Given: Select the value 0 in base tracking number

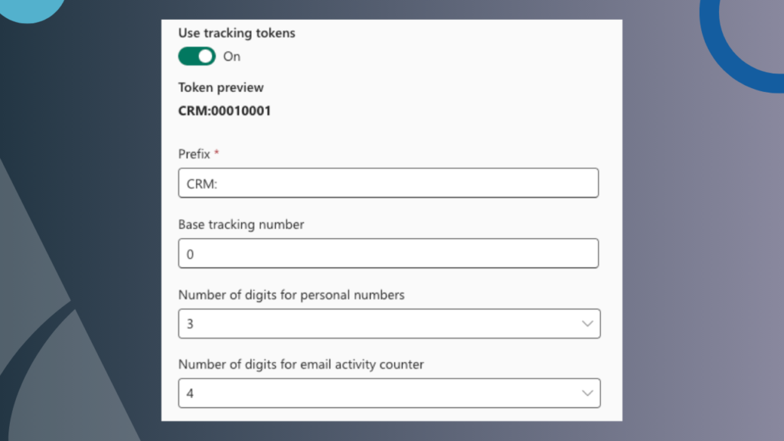Looking at the screenshot, I should click(191, 253).
